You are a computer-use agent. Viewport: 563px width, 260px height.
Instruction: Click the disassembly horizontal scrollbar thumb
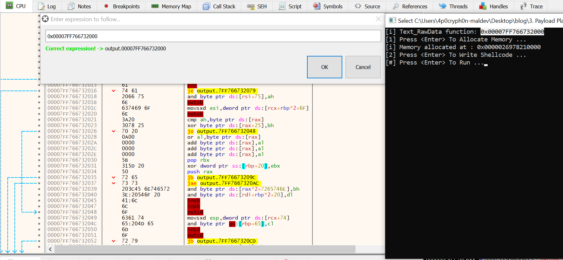click(x=205, y=249)
